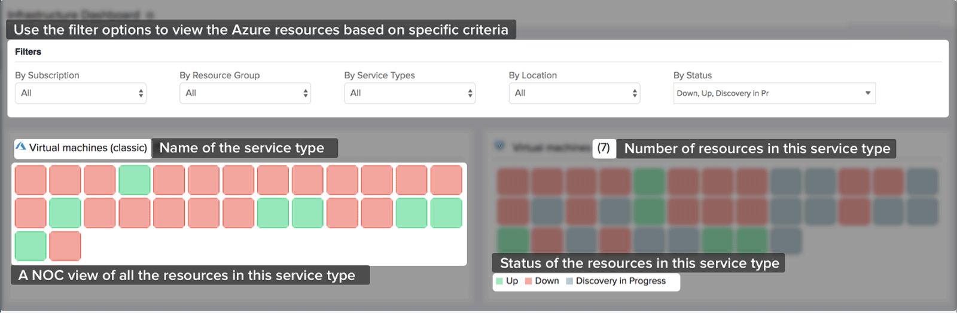
Task: Toggle the red Down legend swatch
Action: 528,281
